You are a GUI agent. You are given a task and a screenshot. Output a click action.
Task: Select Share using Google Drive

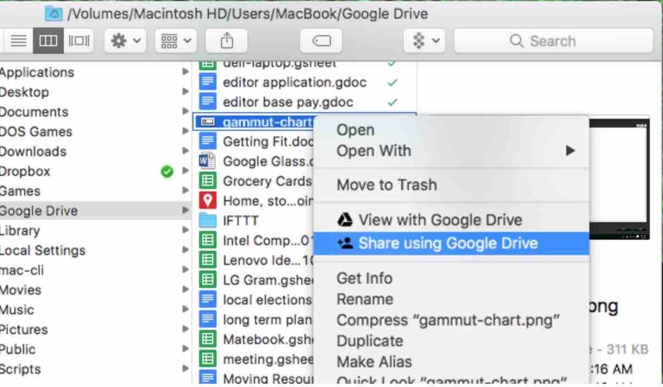pos(451,243)
